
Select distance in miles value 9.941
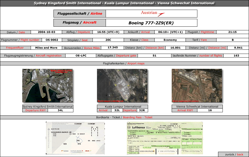click(238, 48)
